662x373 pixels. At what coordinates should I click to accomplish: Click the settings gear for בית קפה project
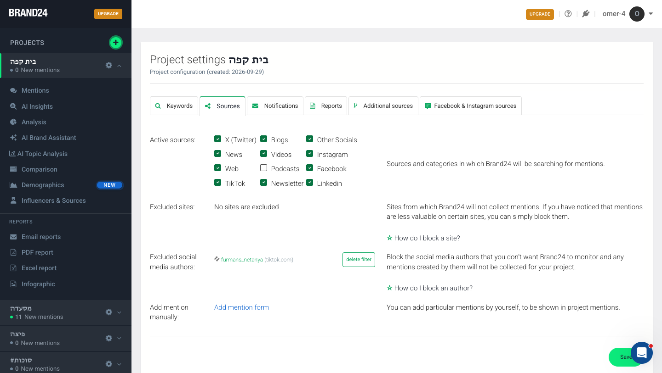point(109,65)
